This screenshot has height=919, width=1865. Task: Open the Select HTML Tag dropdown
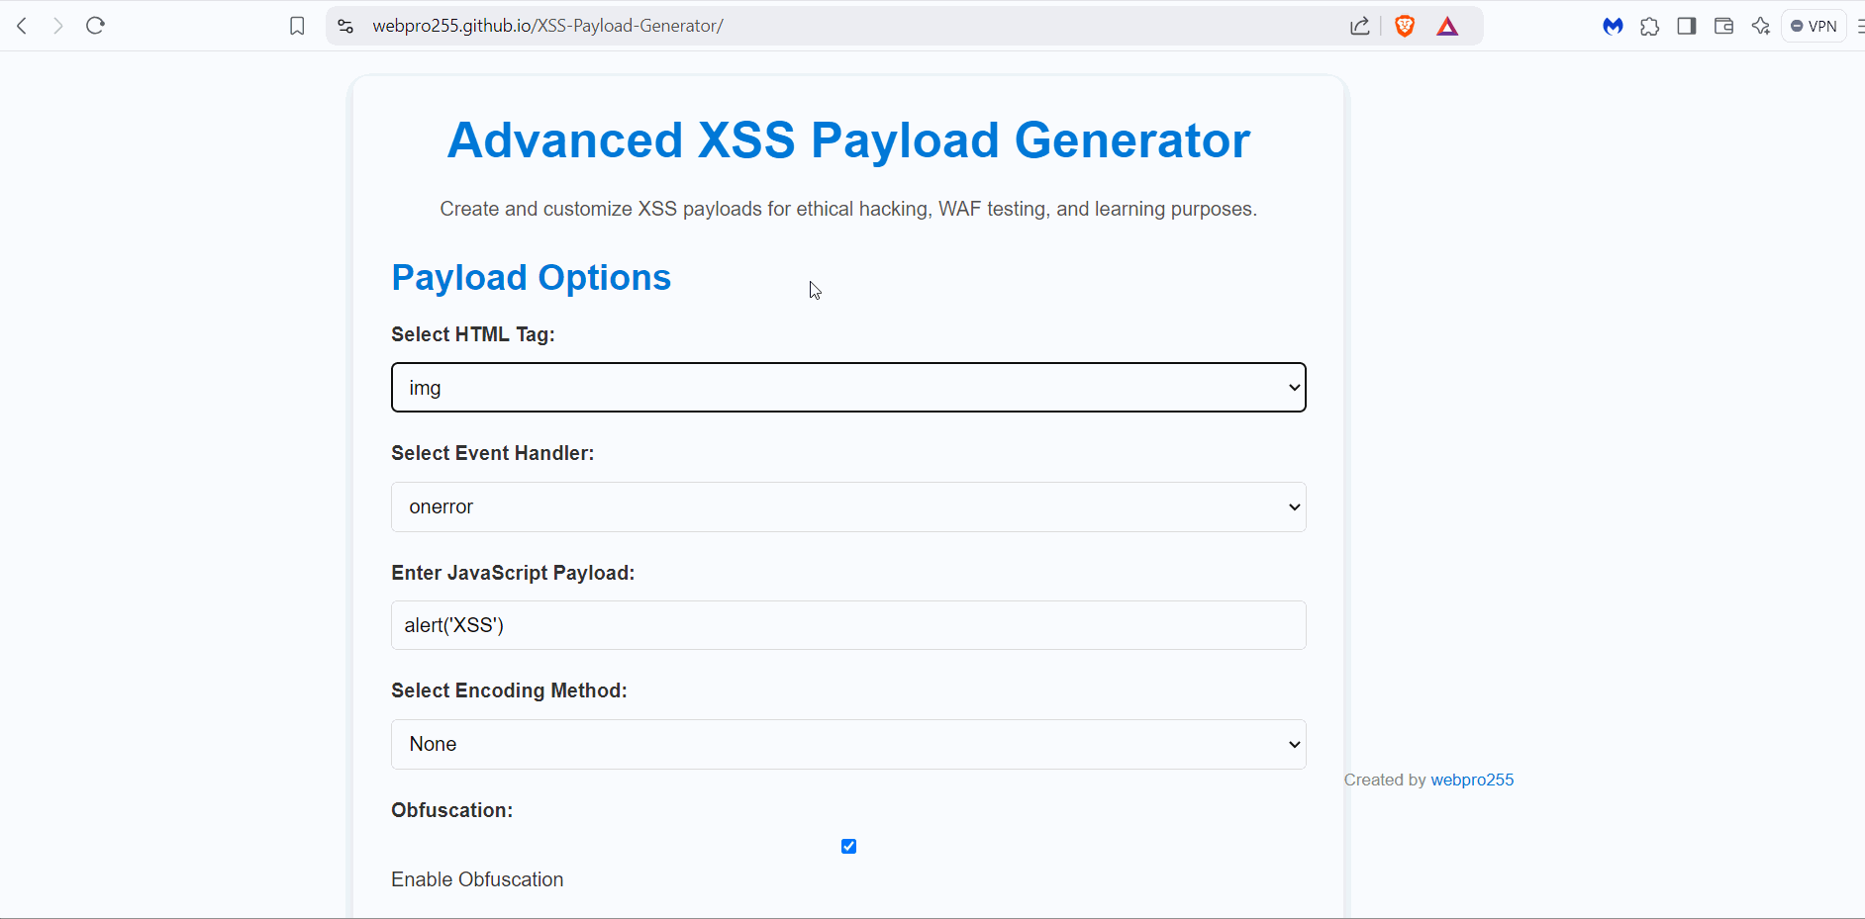pos(848,388)
